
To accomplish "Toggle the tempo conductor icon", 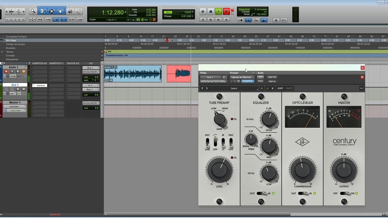I will click(264, 20).
